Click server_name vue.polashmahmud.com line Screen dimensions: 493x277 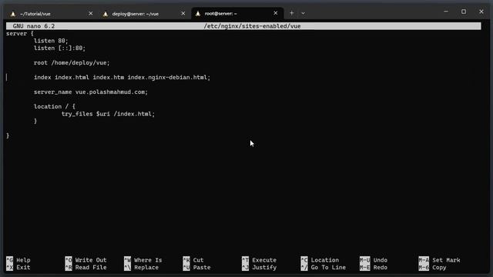click(91, 92)
